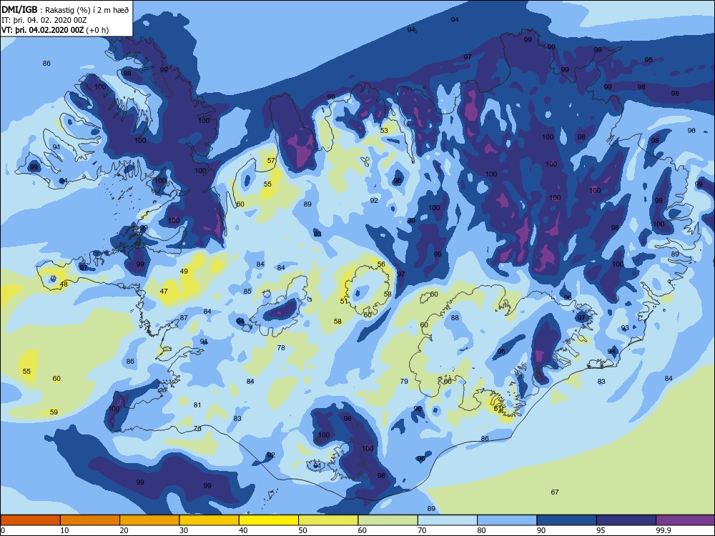Click the humidity value 53 on the map

tap(385, 130)
